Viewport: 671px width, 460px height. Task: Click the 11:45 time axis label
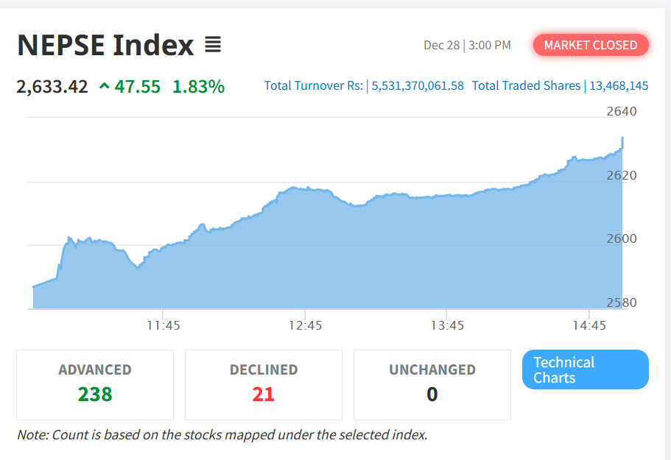click(163, 325)
